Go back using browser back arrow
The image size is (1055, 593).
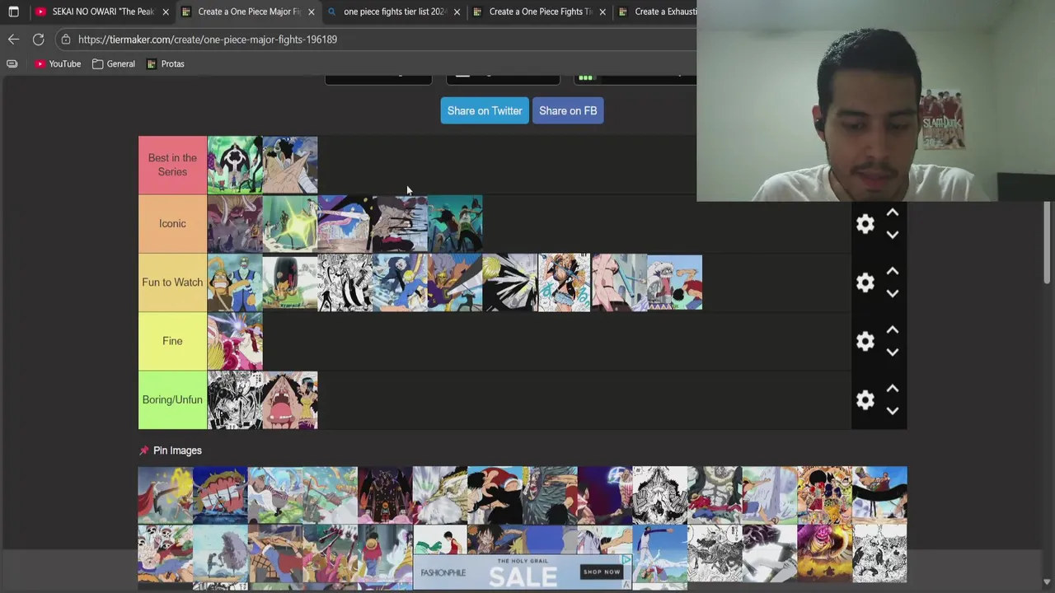pos(13,40)
